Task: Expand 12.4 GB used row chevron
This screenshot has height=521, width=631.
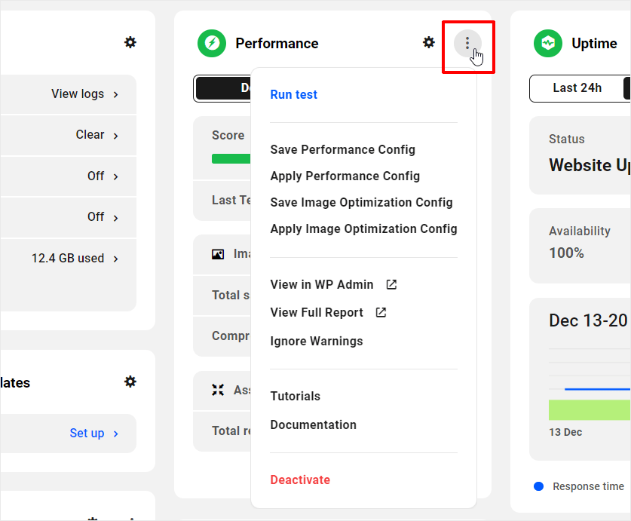Action: (x=116, y=259)
